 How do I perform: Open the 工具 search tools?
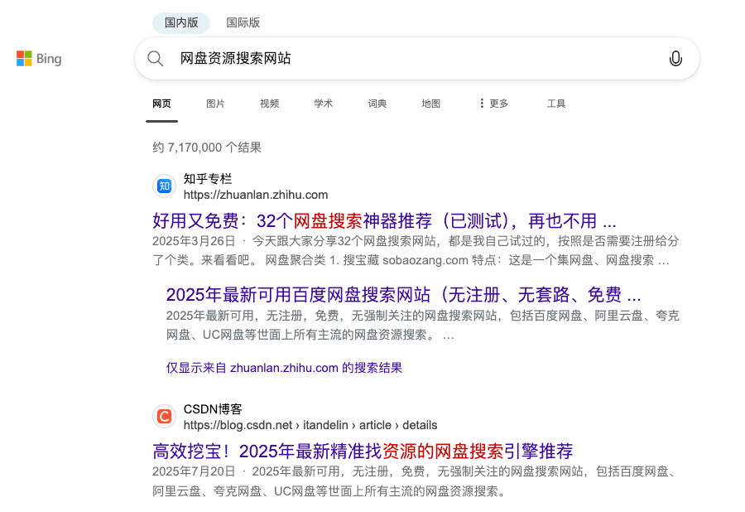pos(556,104)
